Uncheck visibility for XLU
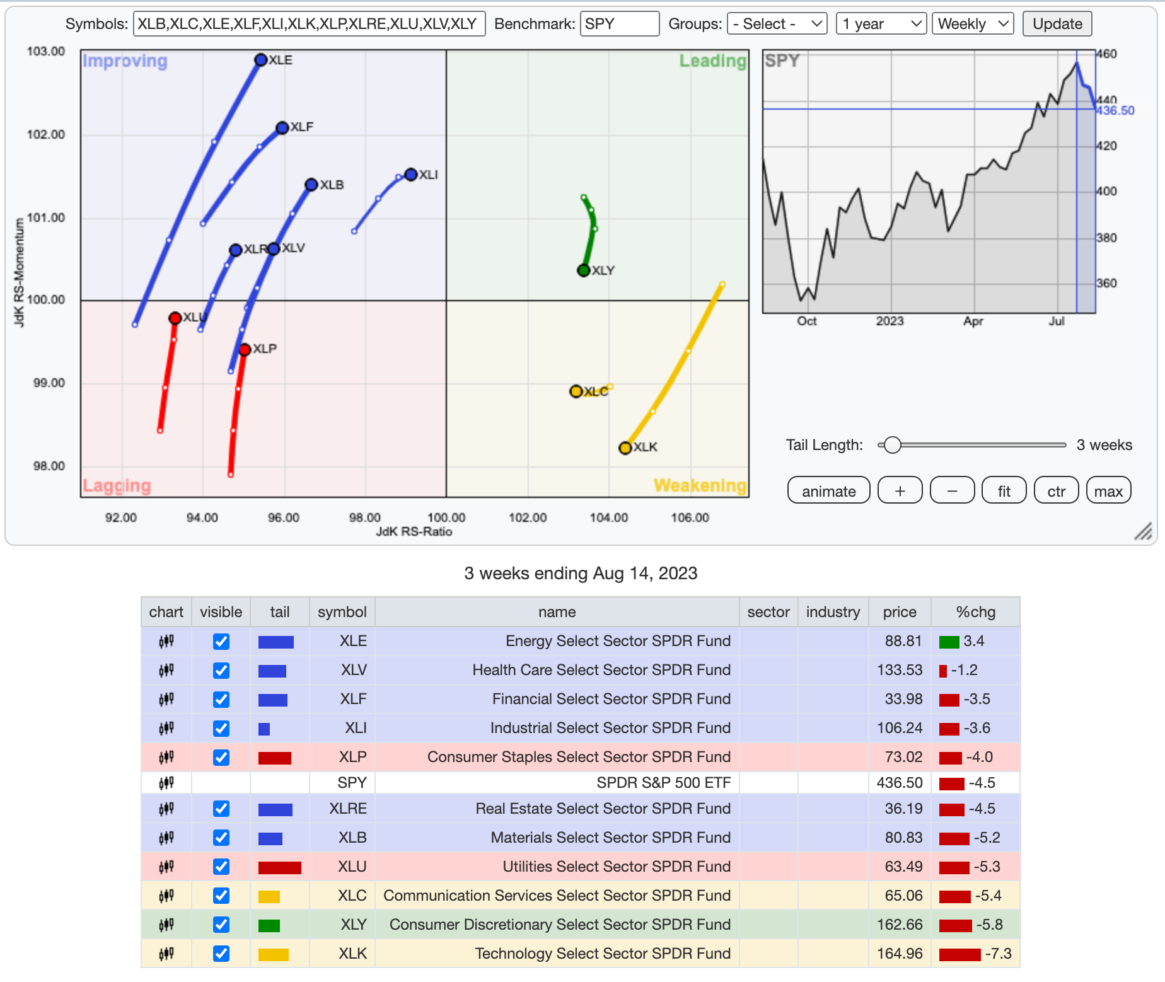Screen dimensions: 1165x982 click(221, 867)
